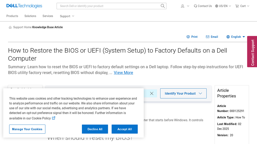The height and width of the screenshot is (144, 257).
Task: Click the Dell Technologies logo
Action: click(x=24, y=6)
